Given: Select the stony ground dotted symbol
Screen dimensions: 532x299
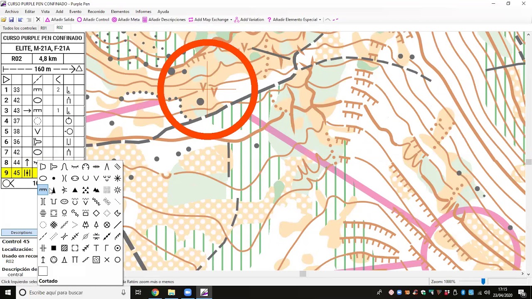Looking at the screenshot, I should [x=107, y=190].
